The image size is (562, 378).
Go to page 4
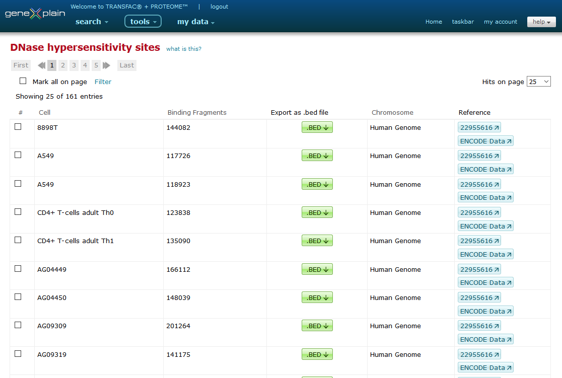click(85, 65)
